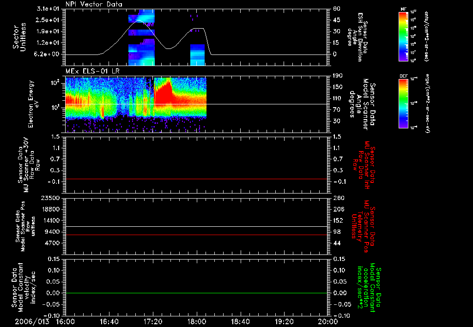The width and height of the screenshot is (473, 327).
Task: Click the 2.5e+01 sector tick label
Action: 48,20
